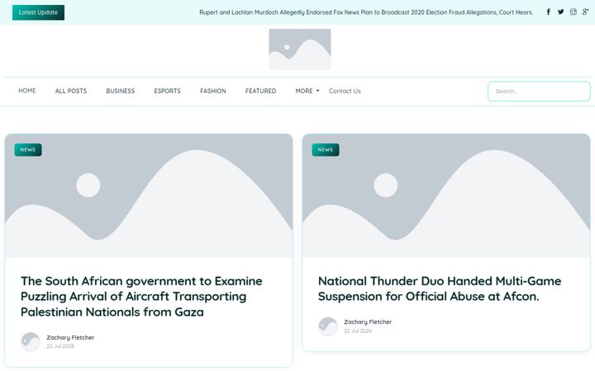Open the South African government article title

pyautogui.click(x=141, y=297)
